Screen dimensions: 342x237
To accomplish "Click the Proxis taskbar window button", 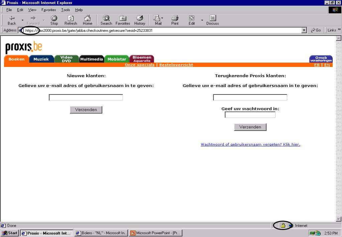I will pos(47,233).
